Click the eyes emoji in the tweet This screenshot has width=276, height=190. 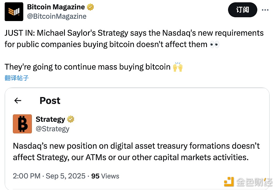tap(215, 44)
